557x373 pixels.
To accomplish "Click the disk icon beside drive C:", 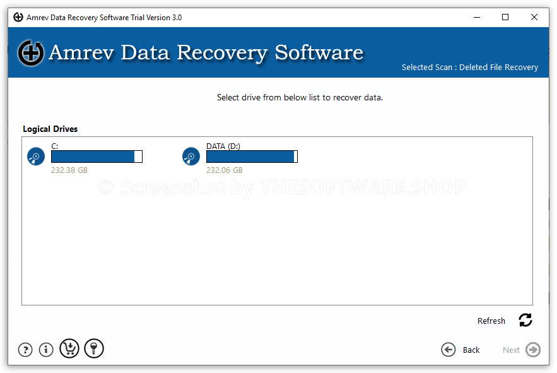I will (36, 156).
